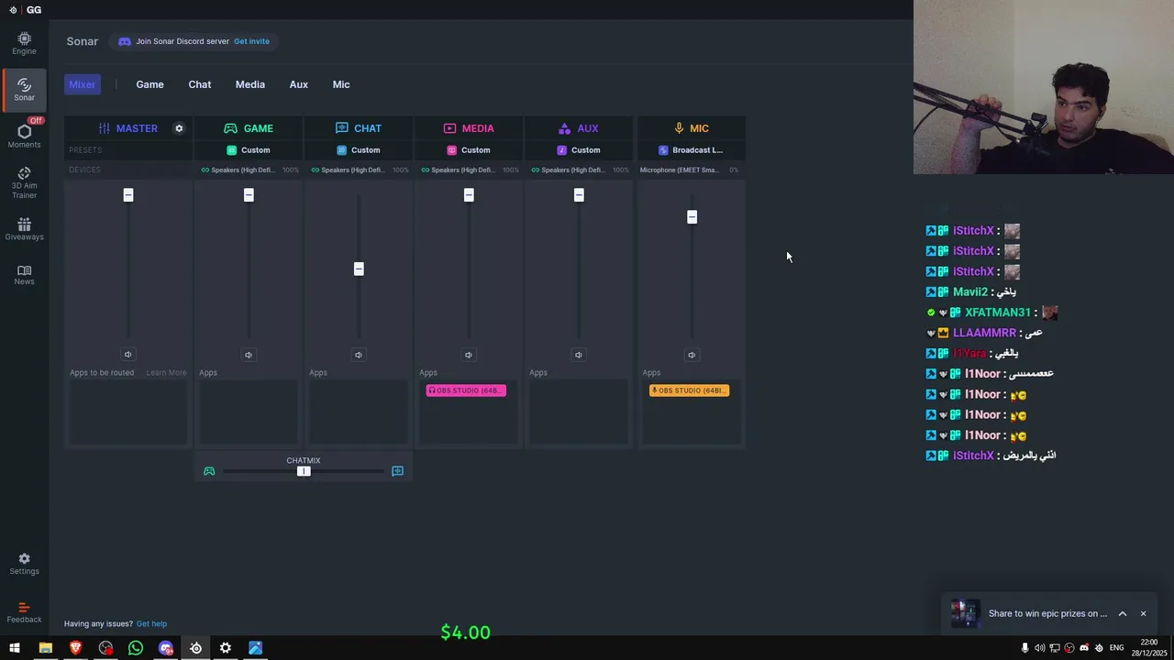Open the 3D Aim Trainer in the sidebar

coord(24,182)
